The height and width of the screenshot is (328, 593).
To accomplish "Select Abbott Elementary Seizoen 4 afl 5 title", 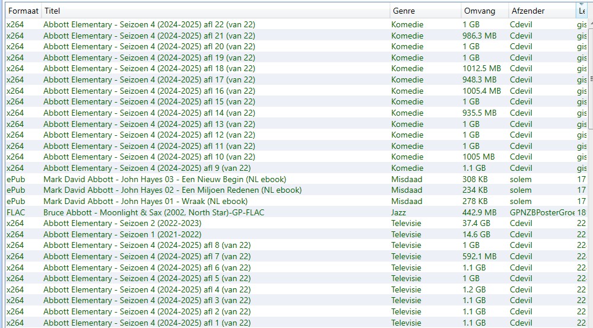I will tap(147, 279).
